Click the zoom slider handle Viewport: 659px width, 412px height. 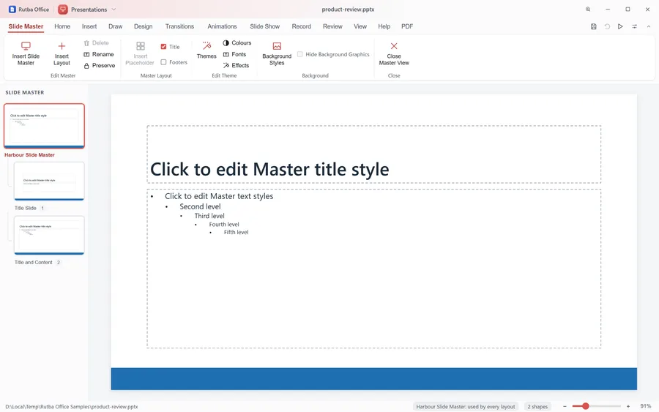[586, 406]
